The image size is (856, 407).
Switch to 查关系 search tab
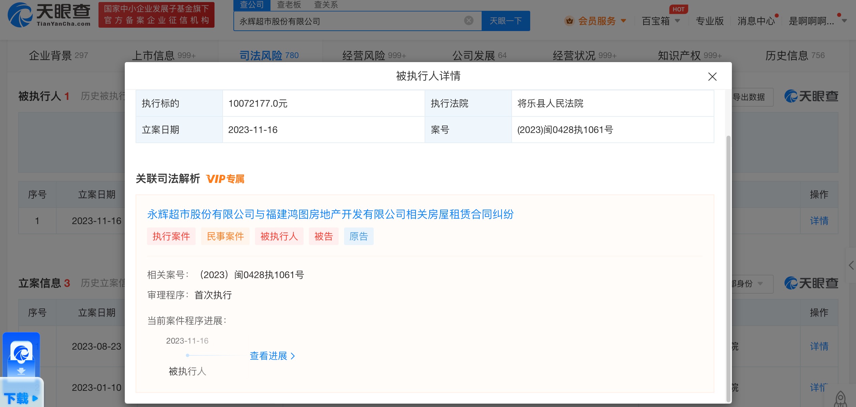[x=326, y=5]
